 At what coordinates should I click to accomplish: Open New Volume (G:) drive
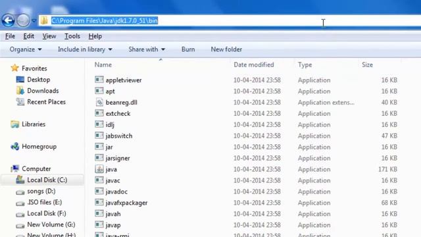51,224
